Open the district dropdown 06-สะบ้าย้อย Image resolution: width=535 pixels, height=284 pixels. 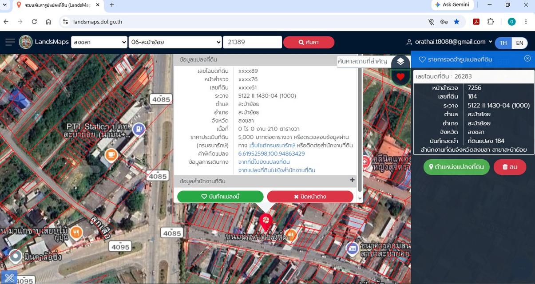coord(175,42)
